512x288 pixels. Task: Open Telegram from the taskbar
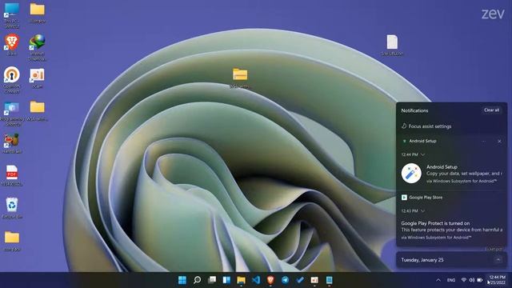pyautogui.click(x=285, y=280)
